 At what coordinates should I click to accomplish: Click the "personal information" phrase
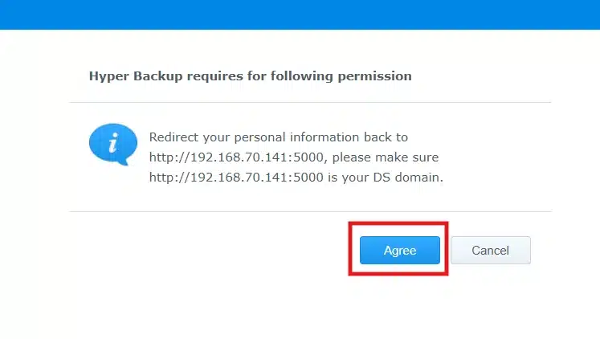click(296, 137)
